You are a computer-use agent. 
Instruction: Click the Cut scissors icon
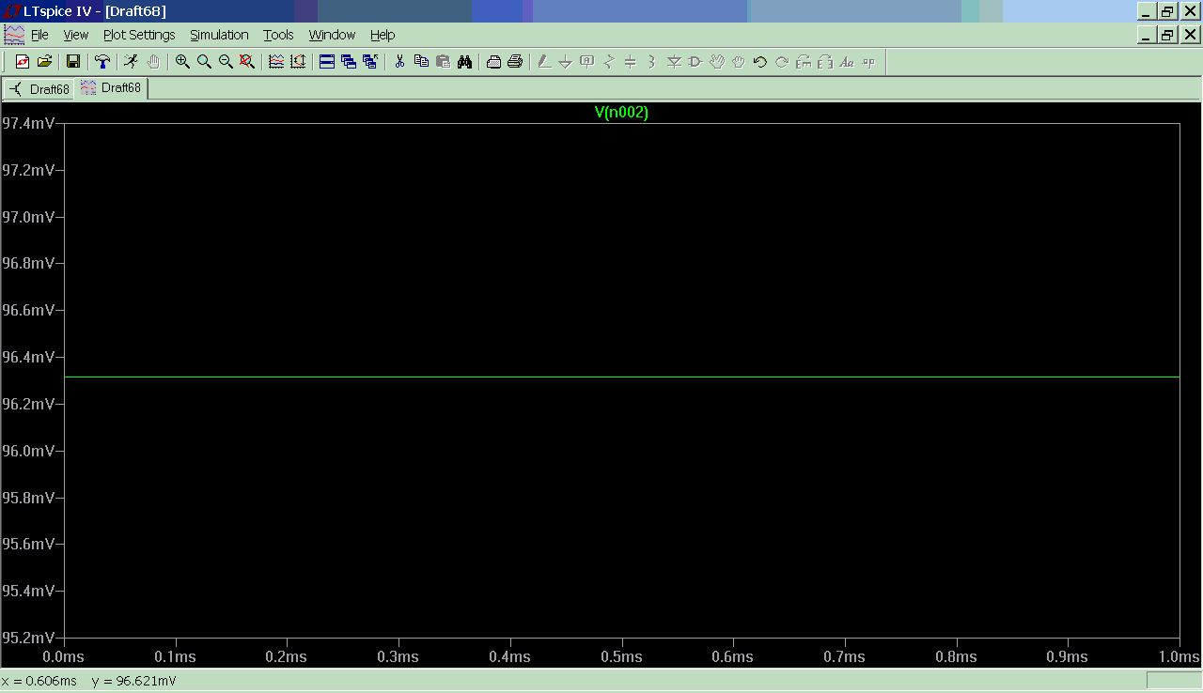click(399, 62)
